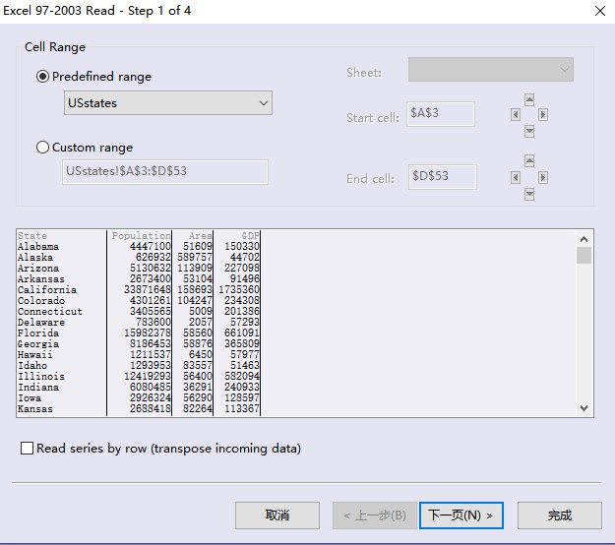Click Kansas area value 82264

198,408
